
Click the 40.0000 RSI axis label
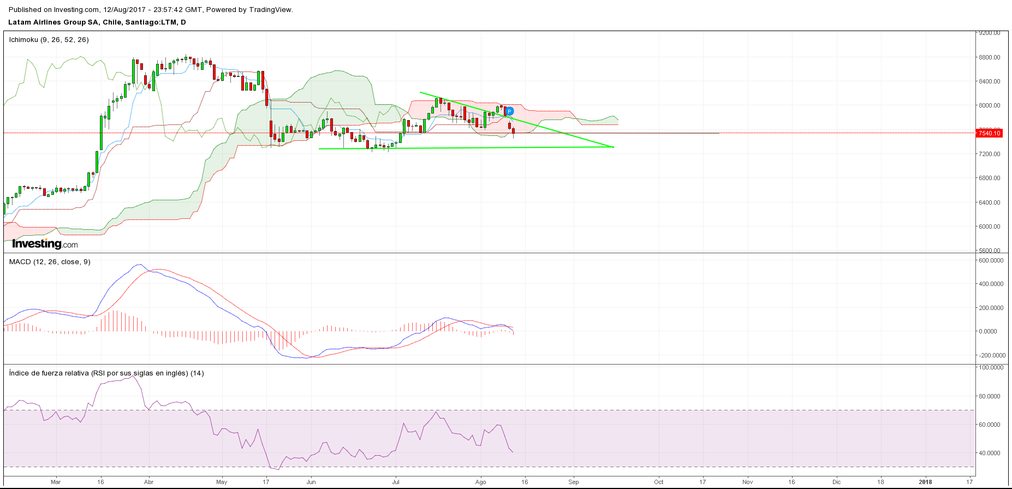tap(990, 453)
